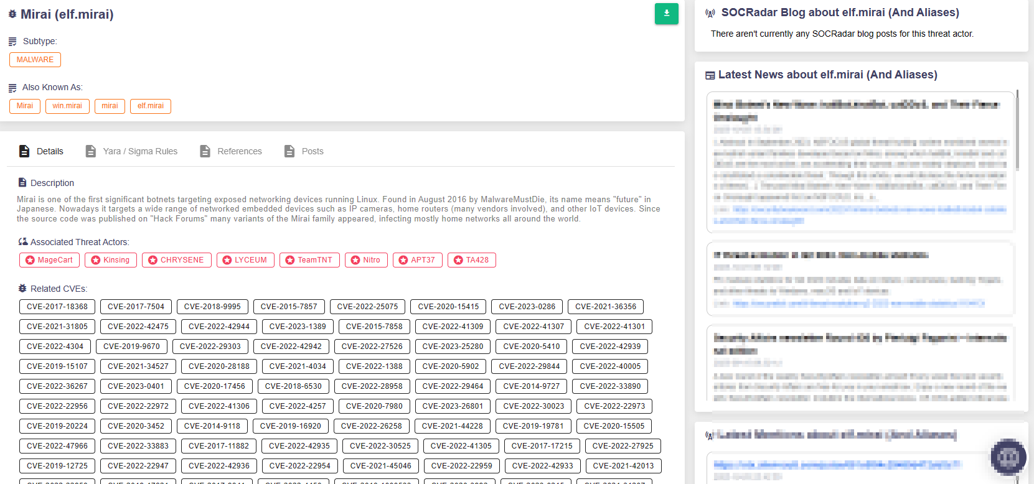Click the References tab icon
Screen dimensions: 1034x484
[205, 151]
